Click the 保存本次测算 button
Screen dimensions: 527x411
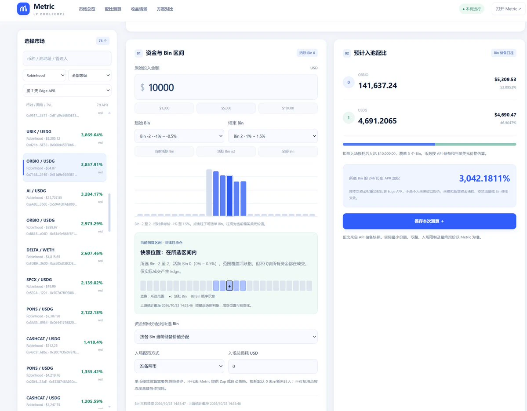pos(429,221)
